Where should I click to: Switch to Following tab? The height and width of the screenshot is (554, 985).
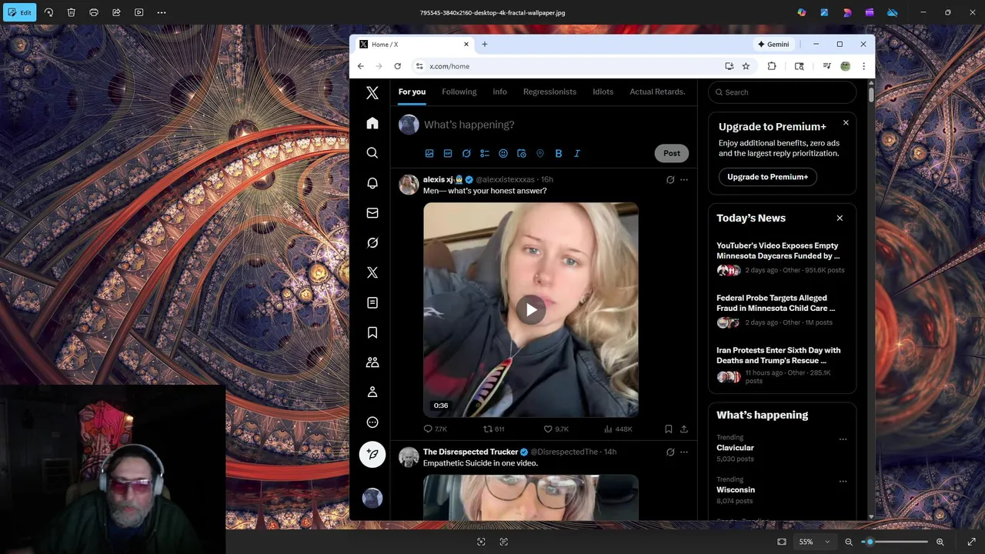click(x=459, y=92)
